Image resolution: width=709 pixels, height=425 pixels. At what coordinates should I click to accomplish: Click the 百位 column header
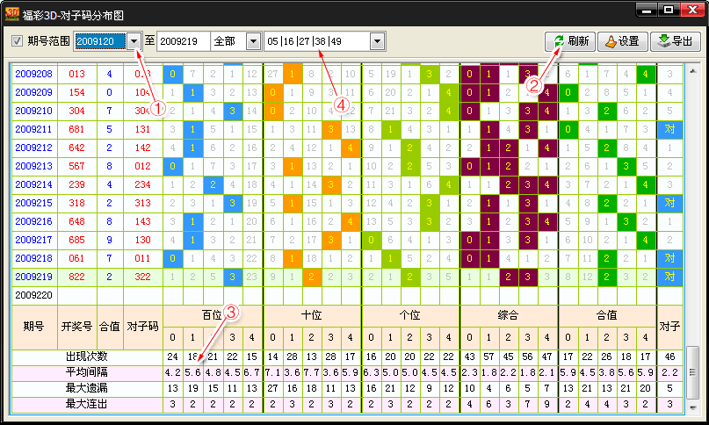point(212,313)
